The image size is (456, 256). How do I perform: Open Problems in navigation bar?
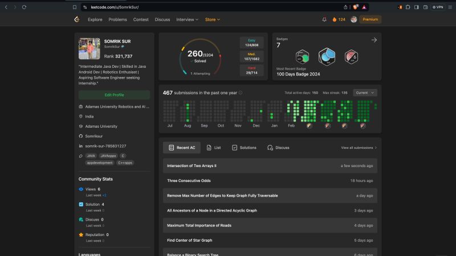[118, 19]
